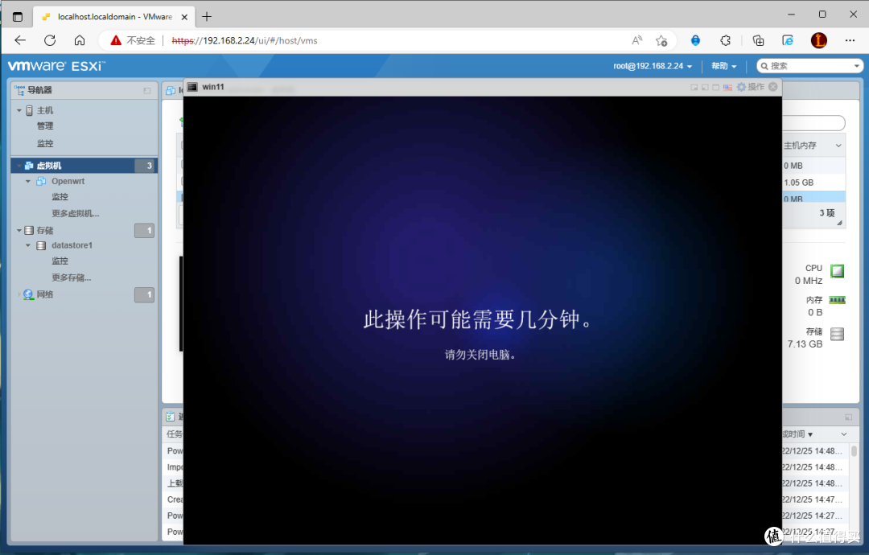Screen dimensions: 869x555
Task: Open the Edge browser profile avatar
Action: pyautogui.click(x=820, y=39)
